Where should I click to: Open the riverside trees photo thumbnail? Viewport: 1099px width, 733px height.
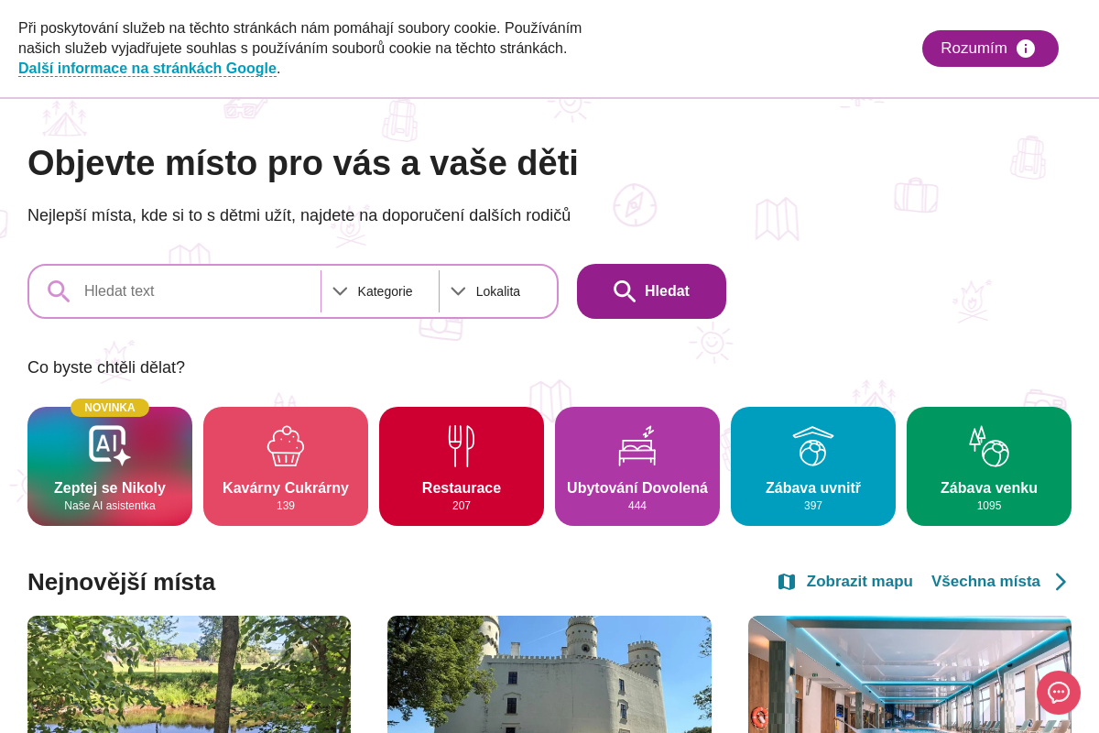189,674
